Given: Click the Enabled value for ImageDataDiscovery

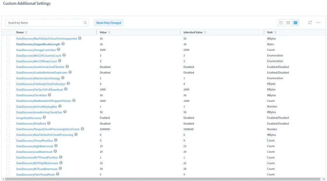Looking at the screenshot, I should point(105,118).
